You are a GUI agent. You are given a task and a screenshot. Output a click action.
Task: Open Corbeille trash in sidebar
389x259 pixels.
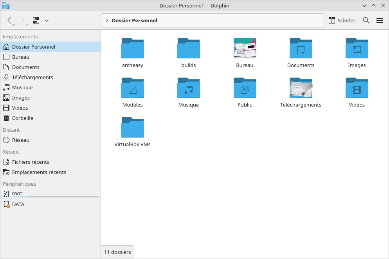22,118
